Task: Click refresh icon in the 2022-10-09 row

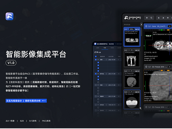Action: coord(106,60)
